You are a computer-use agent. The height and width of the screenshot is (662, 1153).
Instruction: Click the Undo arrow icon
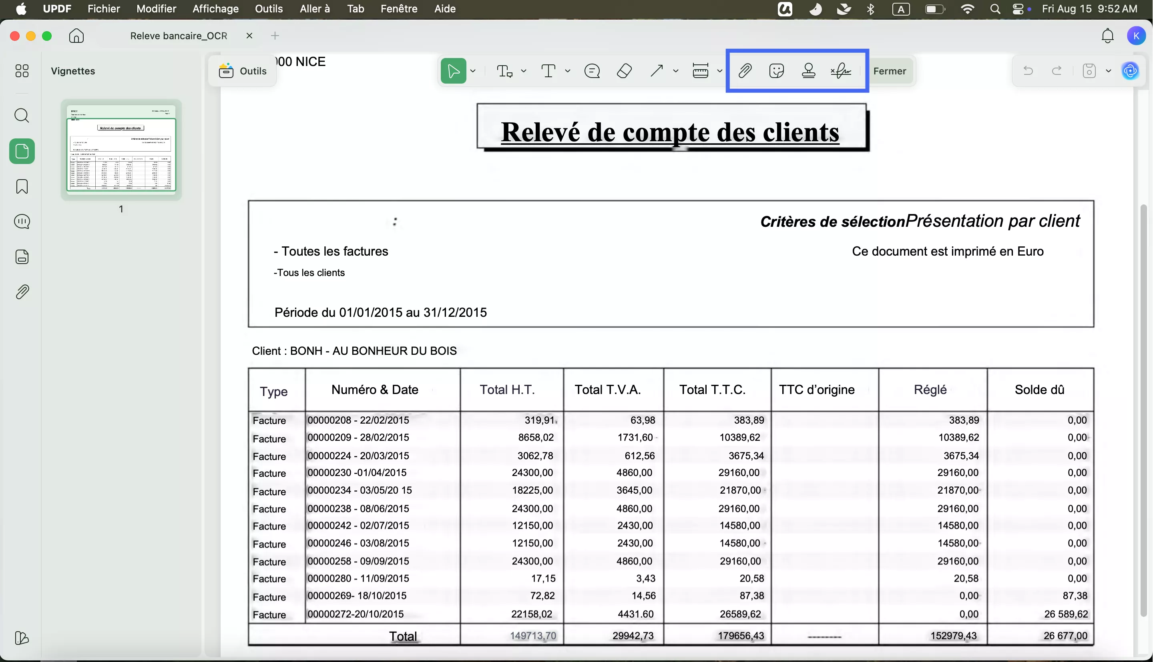1028,70
